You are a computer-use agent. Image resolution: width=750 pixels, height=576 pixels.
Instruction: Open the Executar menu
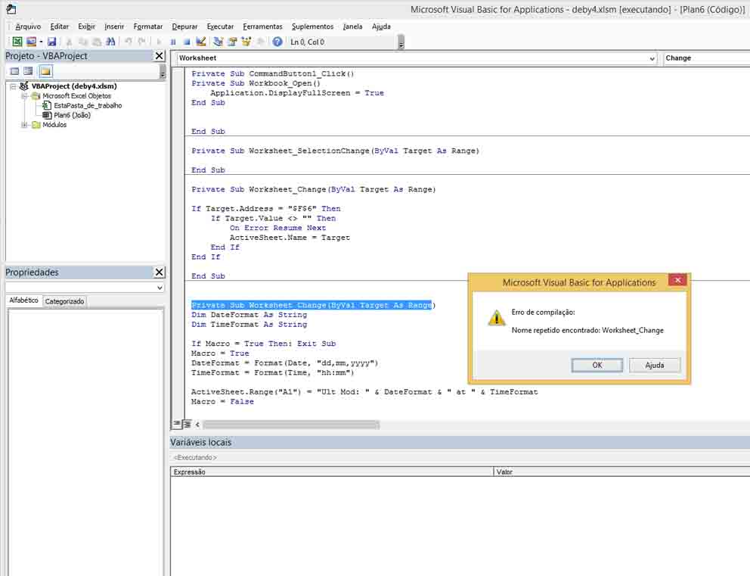point(220,26)
